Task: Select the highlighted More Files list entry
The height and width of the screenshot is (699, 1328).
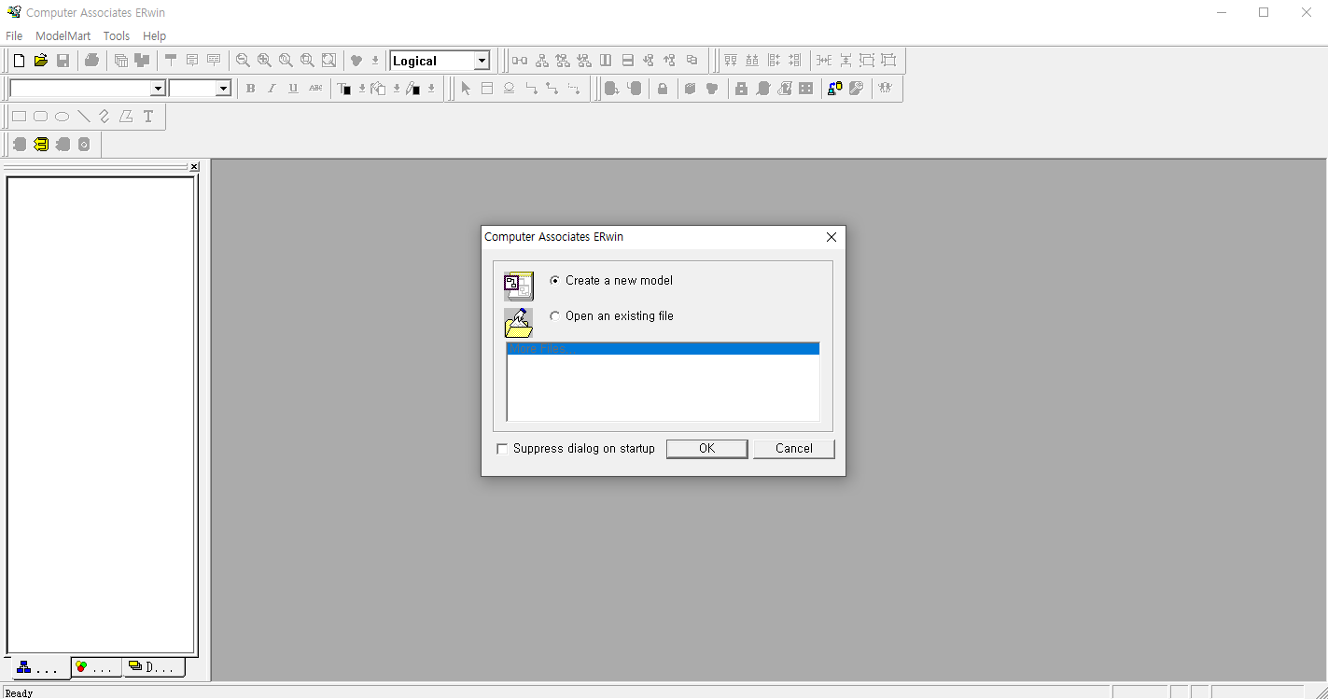Action: point(663,348)
